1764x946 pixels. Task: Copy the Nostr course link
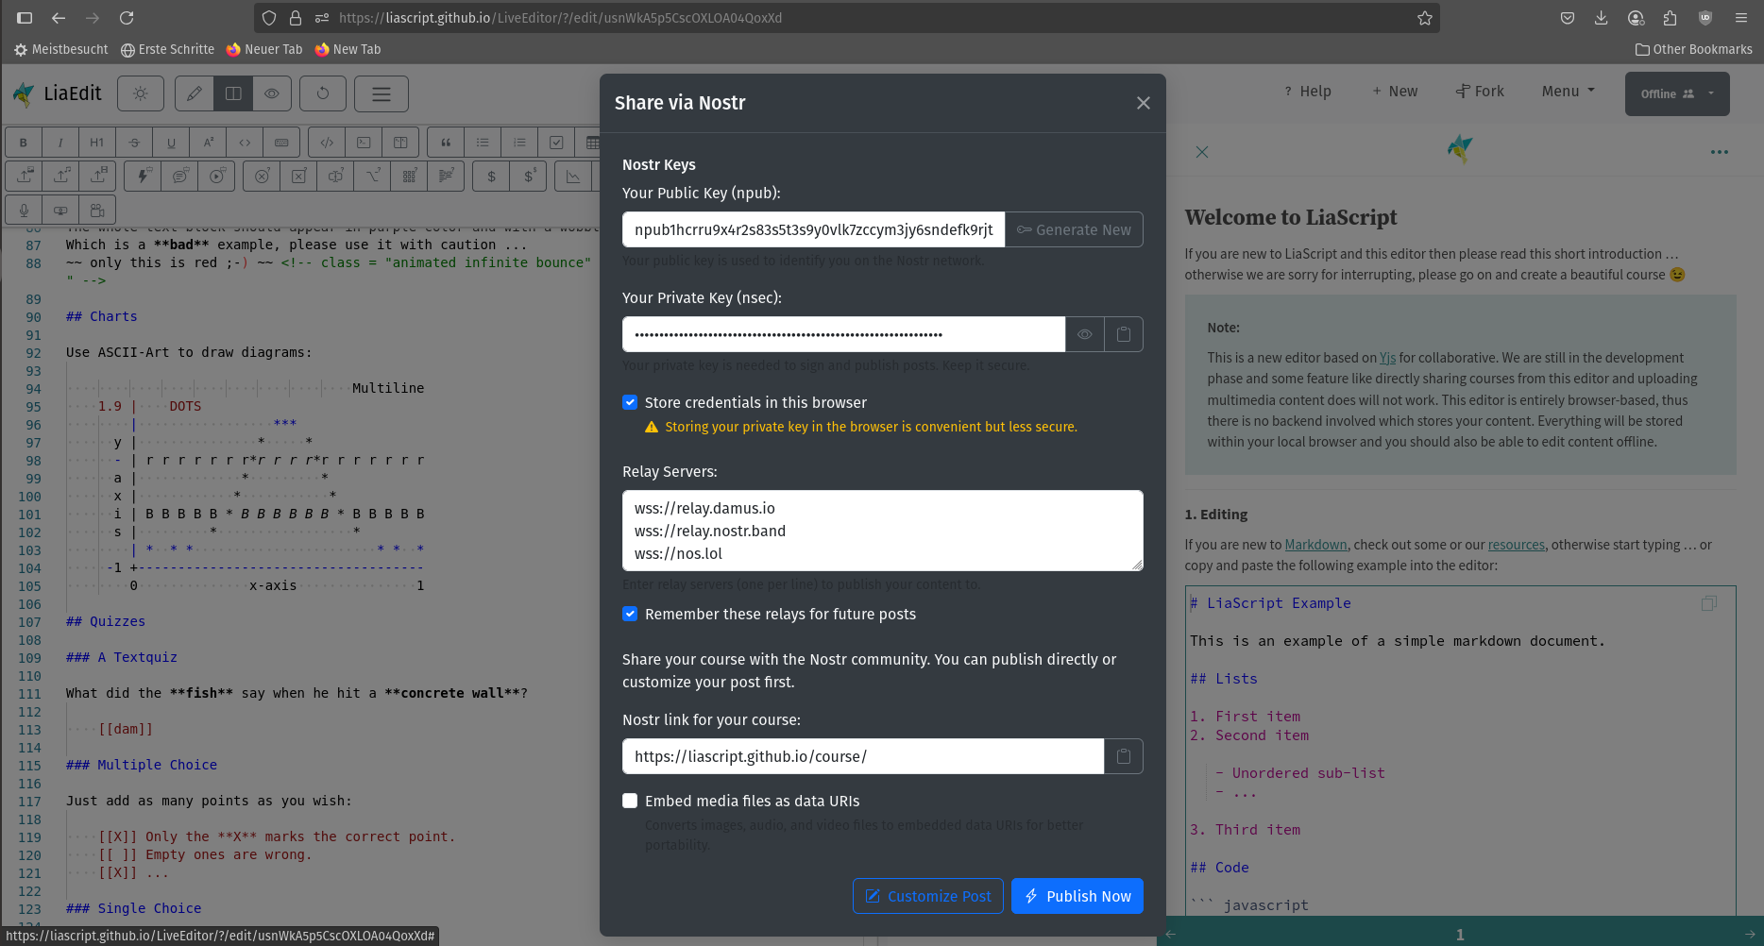(x=1124, y=756)
